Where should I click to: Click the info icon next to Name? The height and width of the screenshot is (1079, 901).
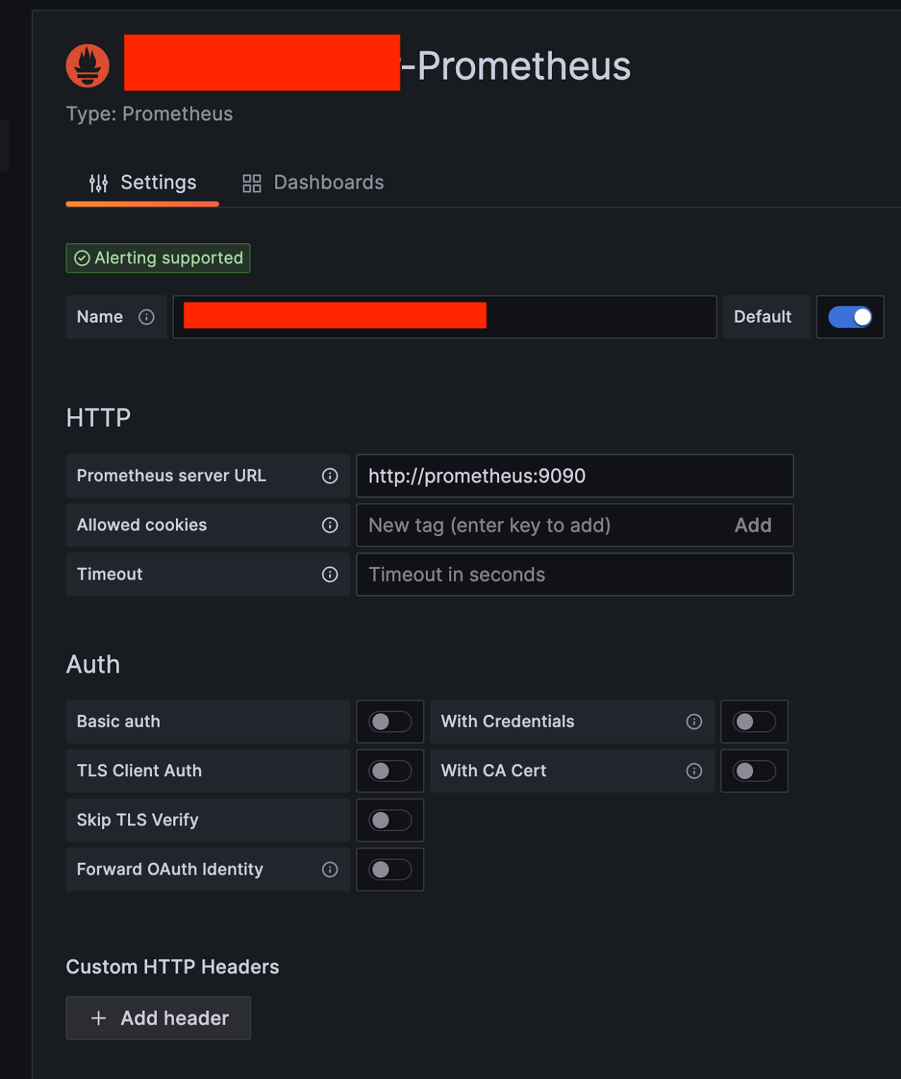146,317
